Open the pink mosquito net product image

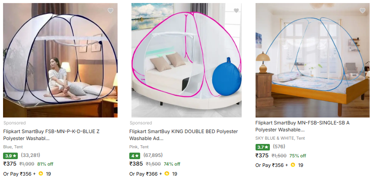click(187, 60)
